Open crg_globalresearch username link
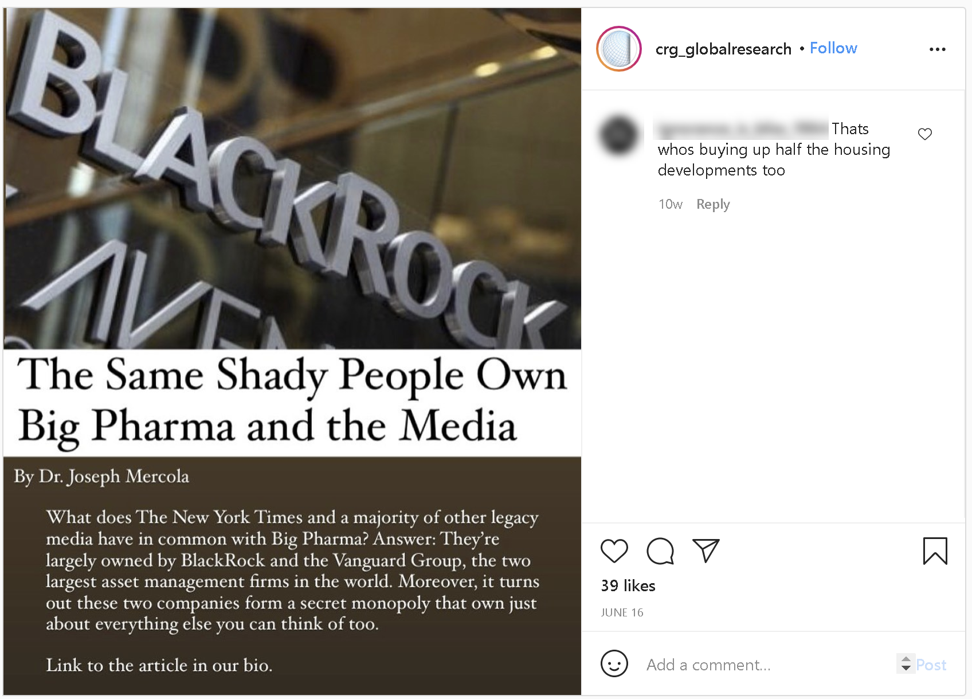This screenshot has height=699, width=972. 723,49
